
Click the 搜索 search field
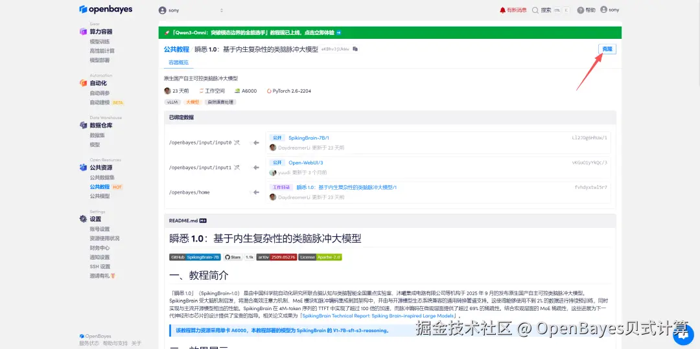[x=551, y=10]
